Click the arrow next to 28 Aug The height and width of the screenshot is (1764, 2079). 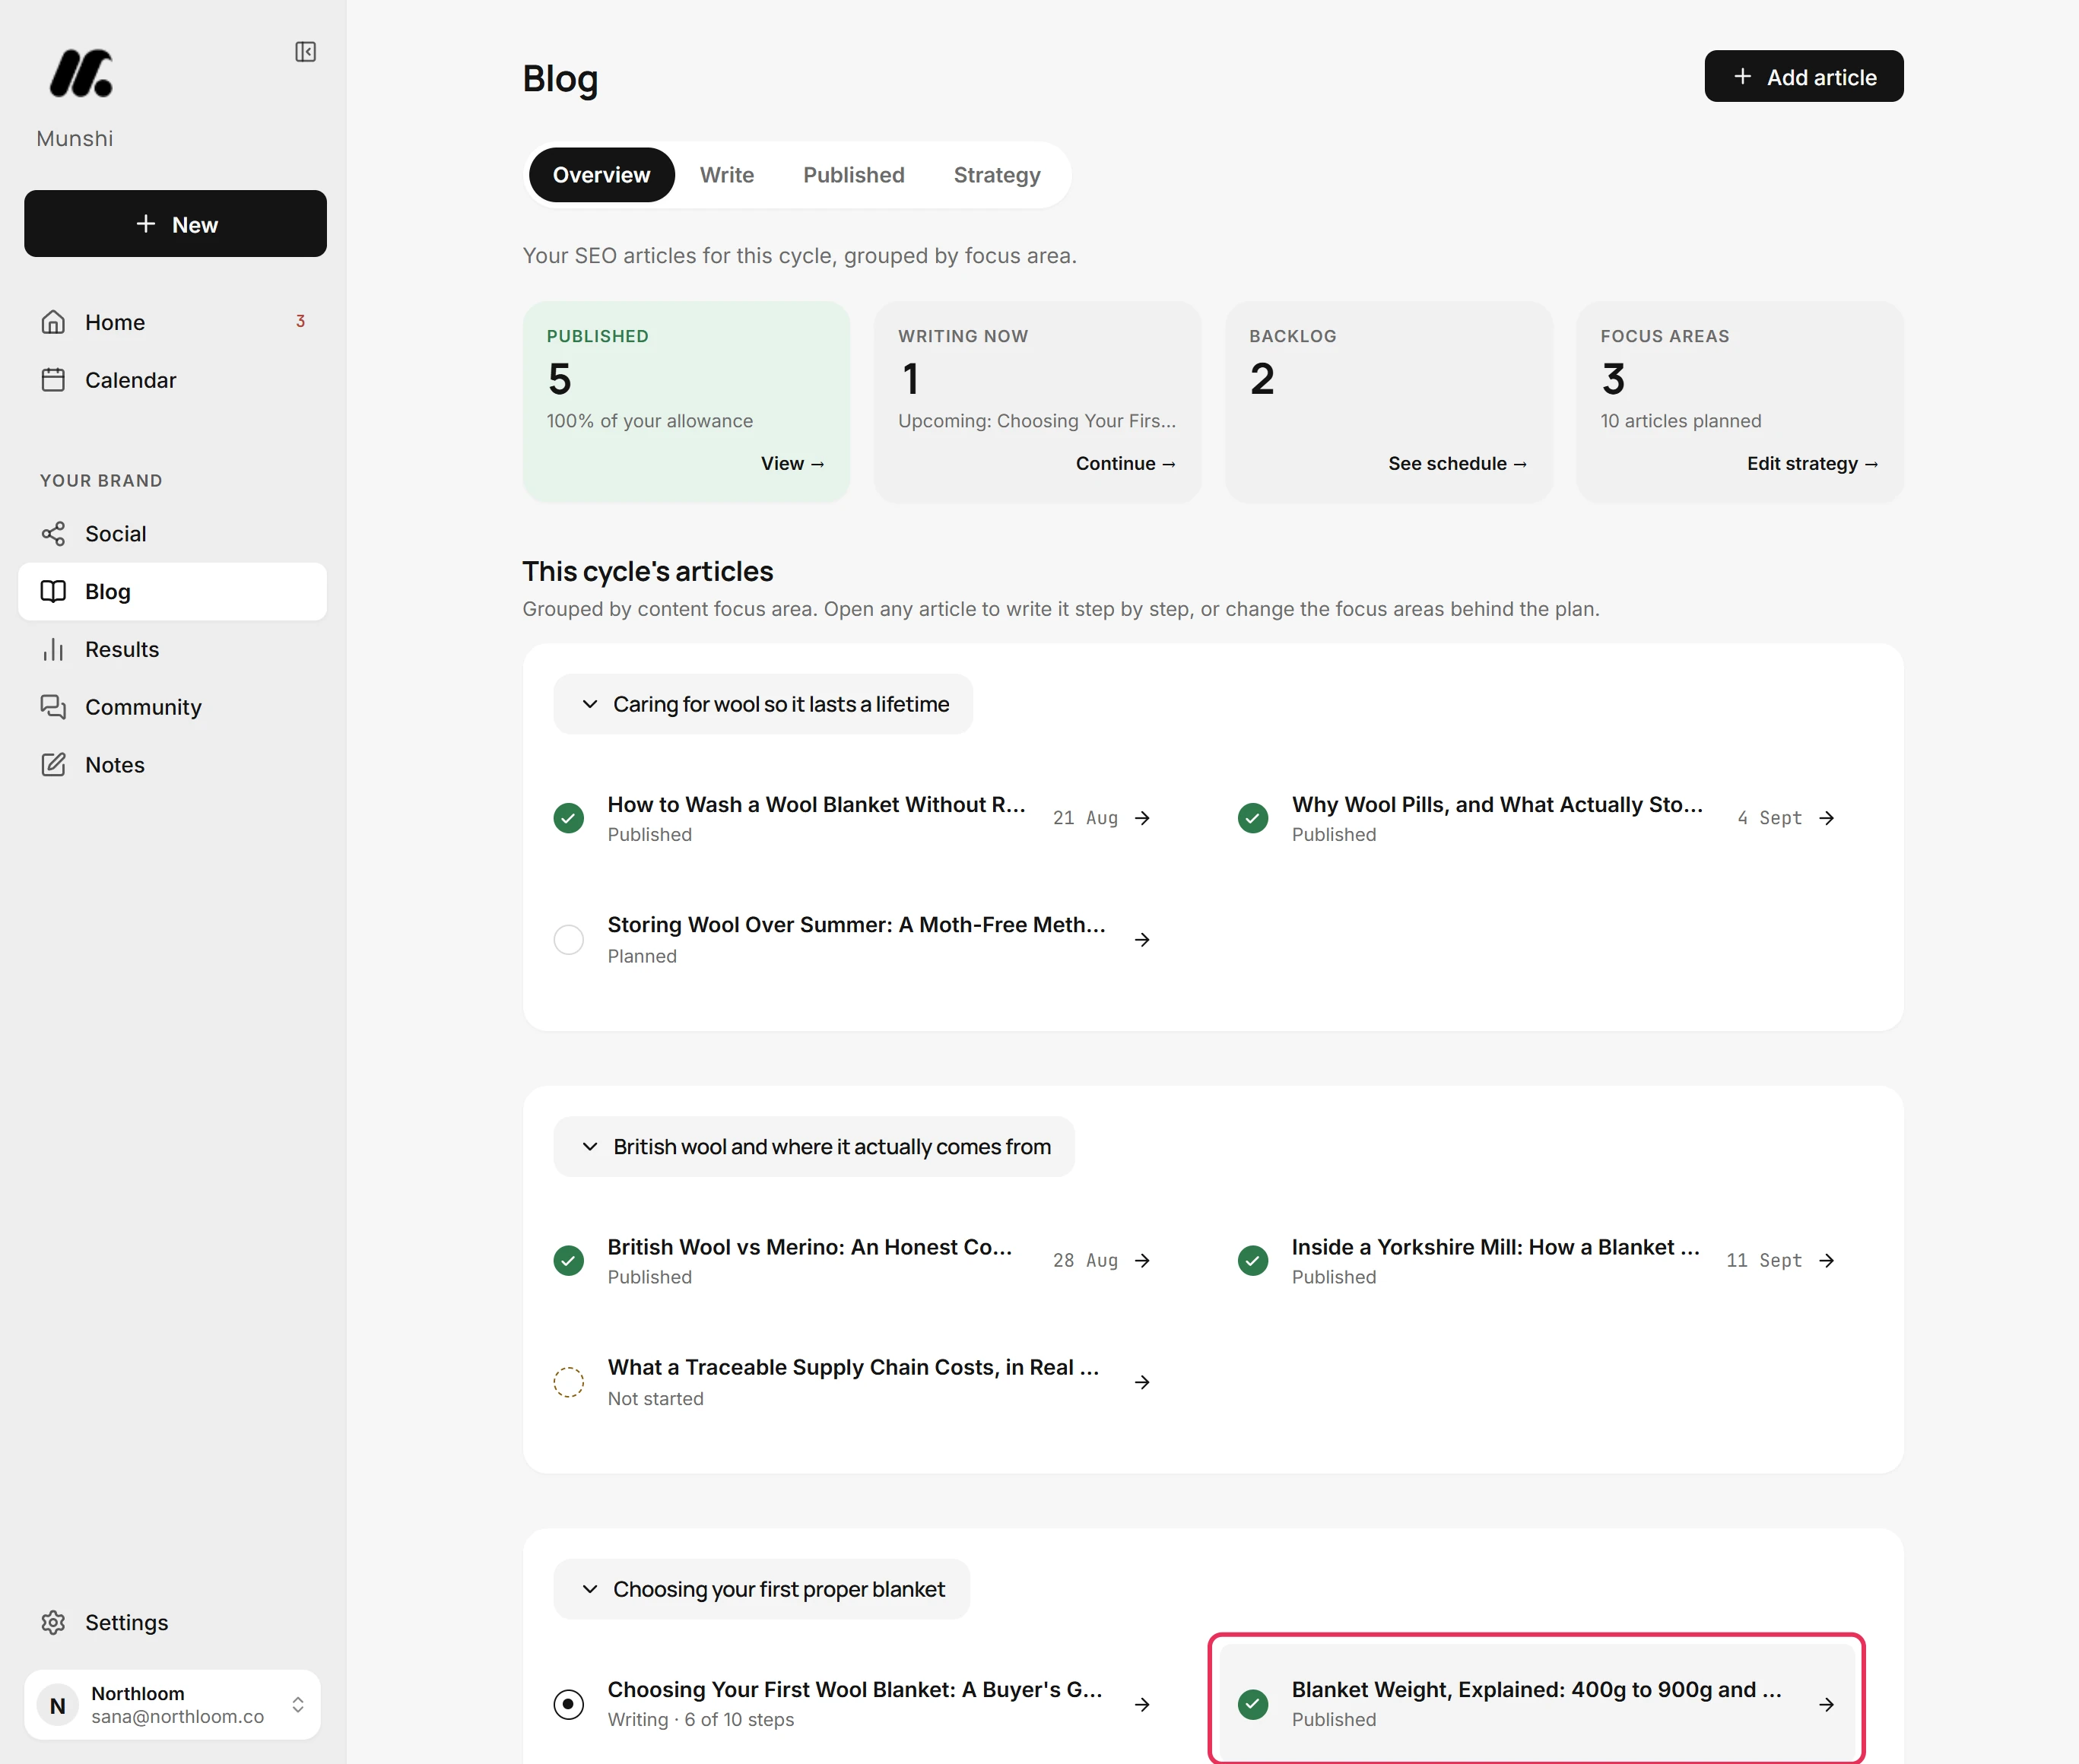pyautogui.click(x=1142, y=1261)
